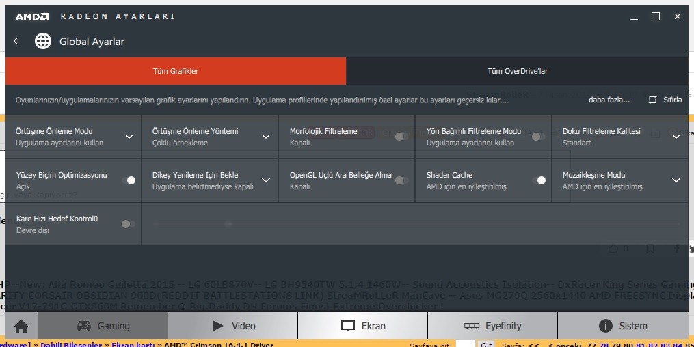Go to page 81 in forum pagination
This screenshot has width=694, height=347.
640,344
